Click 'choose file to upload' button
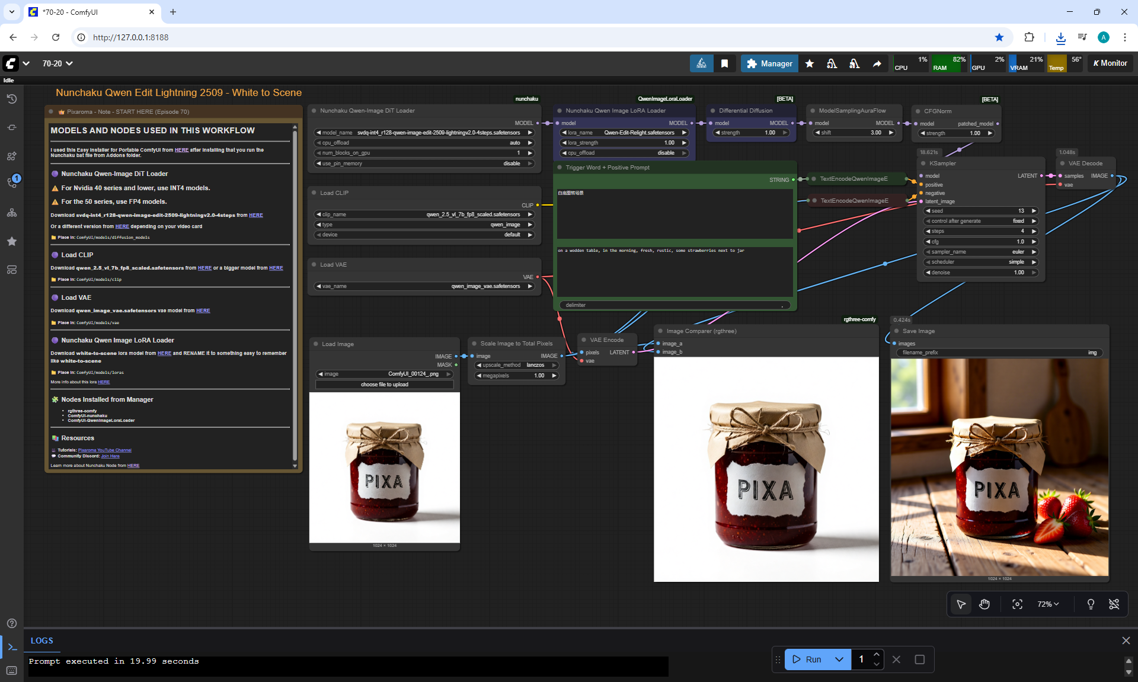 coord(384,385)
